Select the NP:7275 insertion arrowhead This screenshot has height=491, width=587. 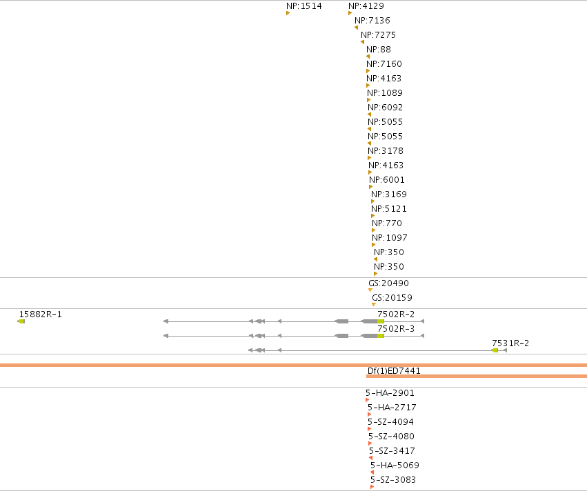pos(362,42)
